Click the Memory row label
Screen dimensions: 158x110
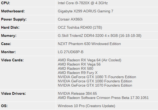9,36
